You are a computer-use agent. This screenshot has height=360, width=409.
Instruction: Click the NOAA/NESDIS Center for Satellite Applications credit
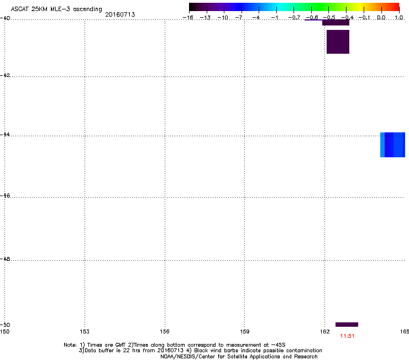239,357
